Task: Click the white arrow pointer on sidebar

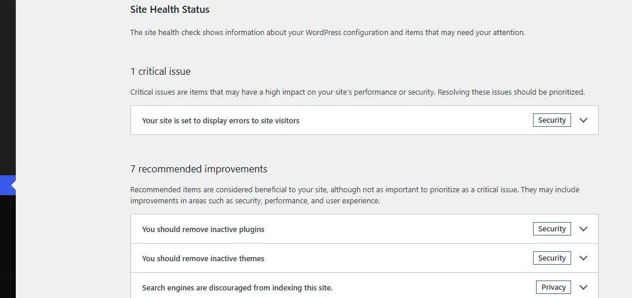Action: [x=13, y=185]
